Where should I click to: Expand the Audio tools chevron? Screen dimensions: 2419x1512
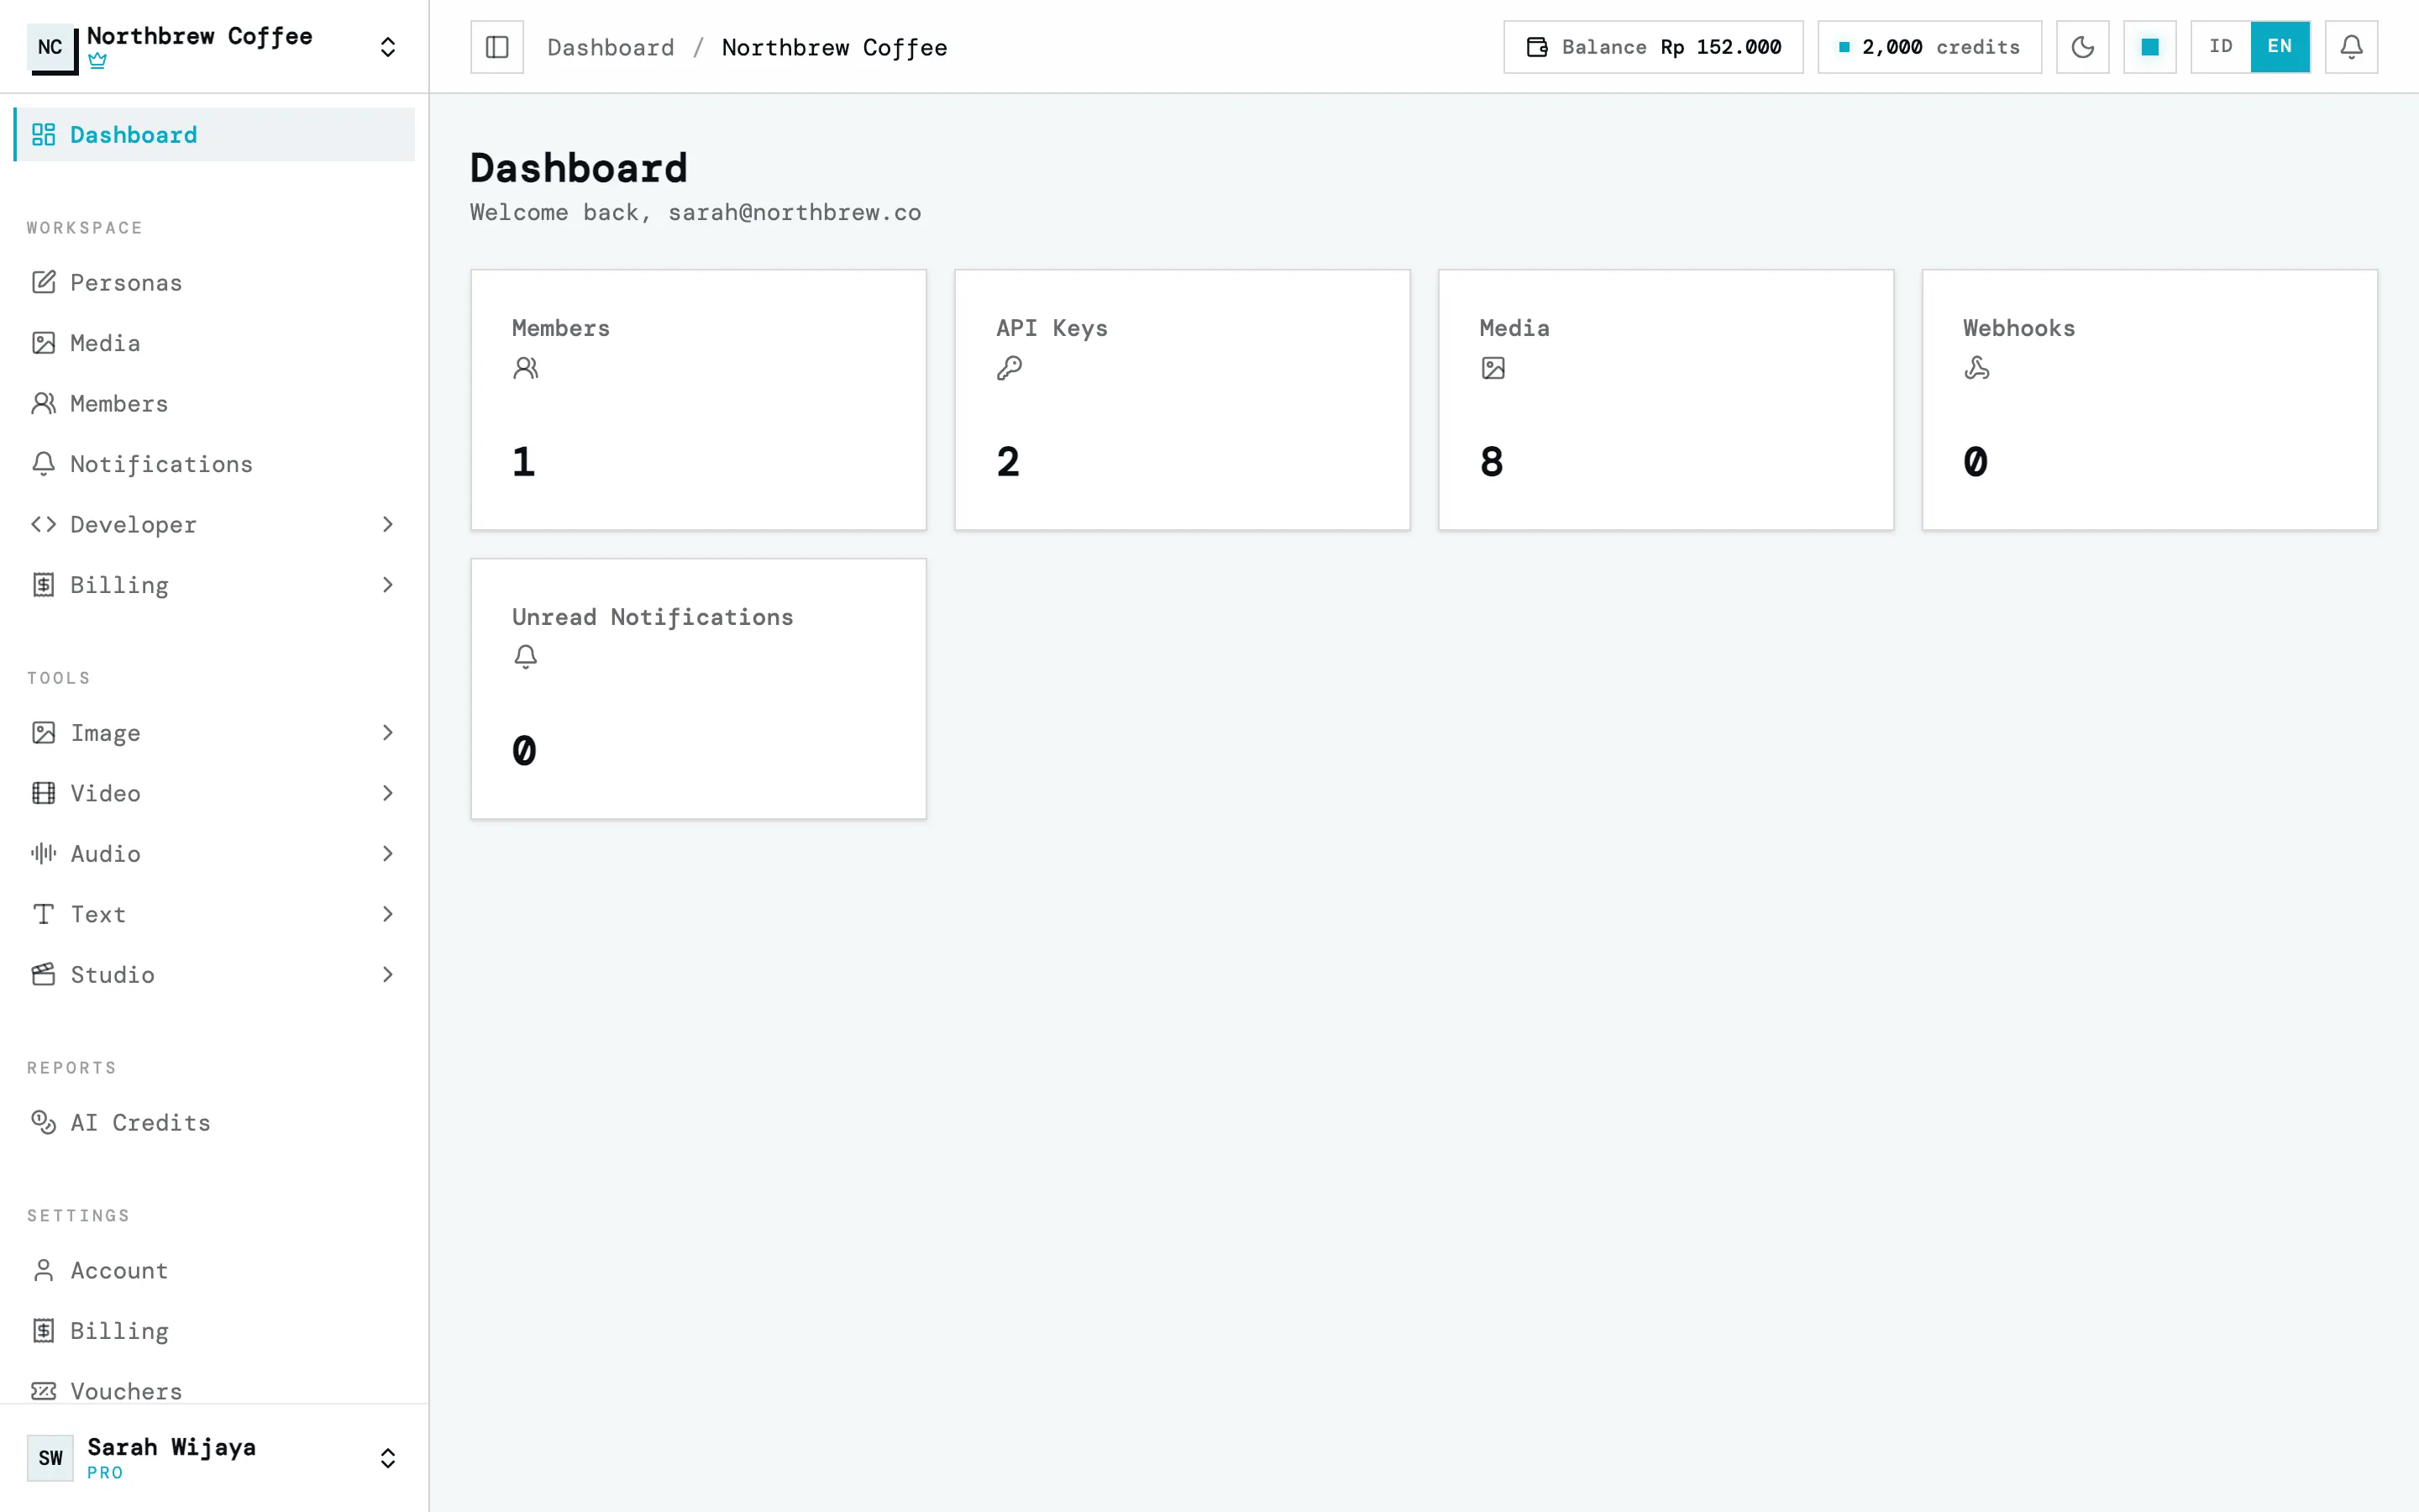(388, 854)
